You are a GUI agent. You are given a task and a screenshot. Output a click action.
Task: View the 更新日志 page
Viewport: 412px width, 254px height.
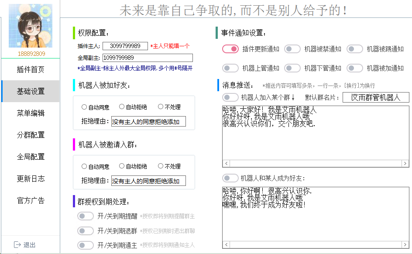30,178
